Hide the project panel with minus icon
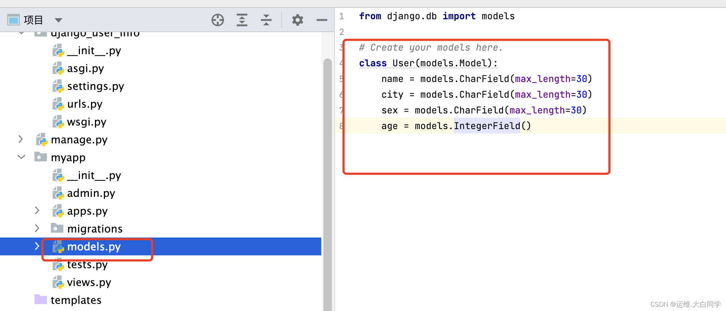 322,20
